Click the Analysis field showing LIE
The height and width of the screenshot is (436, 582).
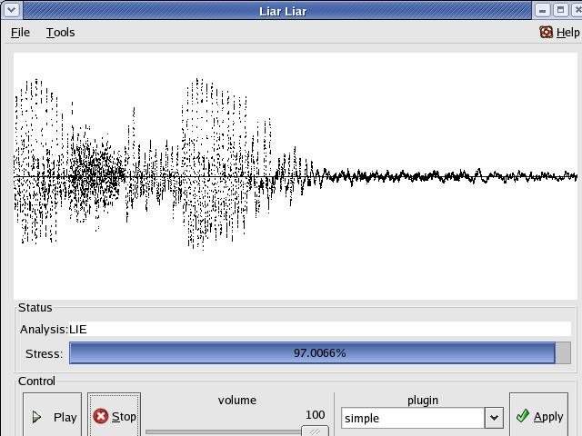point(318,329)
